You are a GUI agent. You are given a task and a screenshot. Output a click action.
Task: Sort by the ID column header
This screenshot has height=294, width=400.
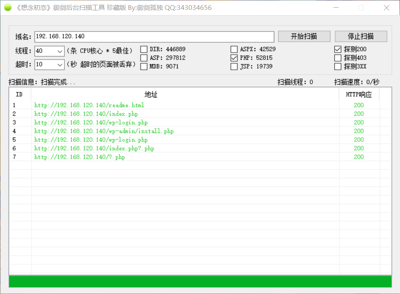[x=20, y=94]
